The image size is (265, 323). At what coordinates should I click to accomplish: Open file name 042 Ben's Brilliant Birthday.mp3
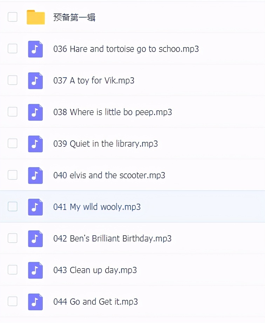pyautogui.click(x=112, y=238)
